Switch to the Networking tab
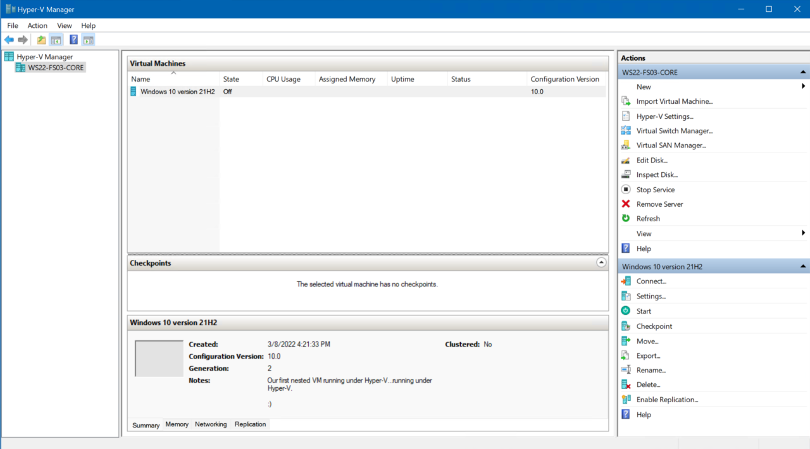This screenshot has height=449, width=810. (x=211, y=424)
